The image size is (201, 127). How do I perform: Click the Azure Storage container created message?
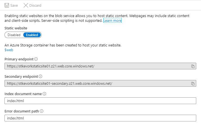click(63, 45)
